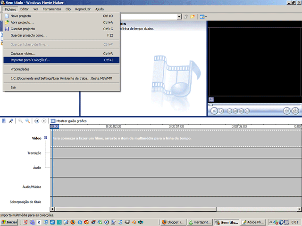This screenshot has width=302, height=226.
Task: Switch to martapint... messenger taskbar button
Action: [x=200, y=222]
